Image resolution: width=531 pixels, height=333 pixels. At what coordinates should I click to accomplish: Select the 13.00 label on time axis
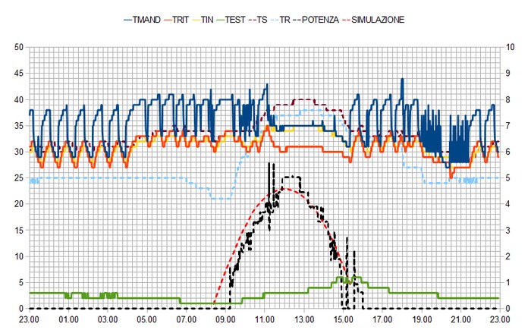pos(304,321)
